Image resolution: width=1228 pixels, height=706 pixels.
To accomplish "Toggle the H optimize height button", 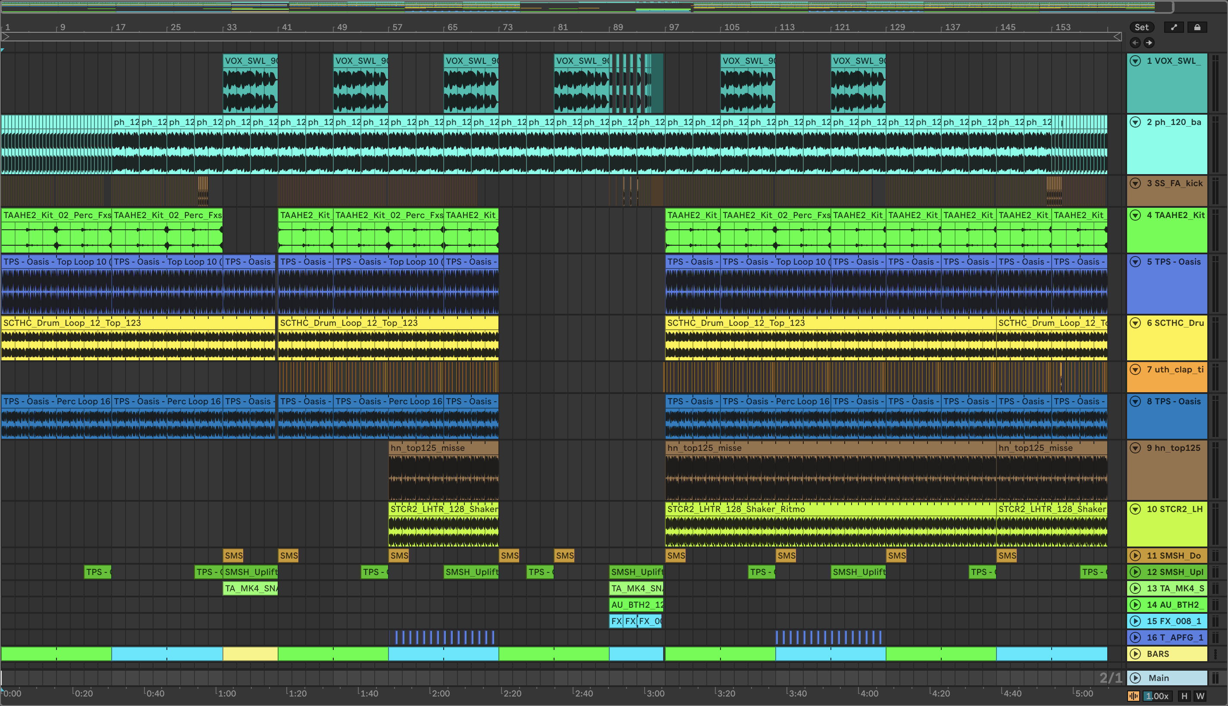I will [1184, 696].
